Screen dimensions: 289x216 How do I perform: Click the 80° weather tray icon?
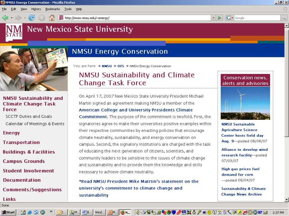pos(260,212)
